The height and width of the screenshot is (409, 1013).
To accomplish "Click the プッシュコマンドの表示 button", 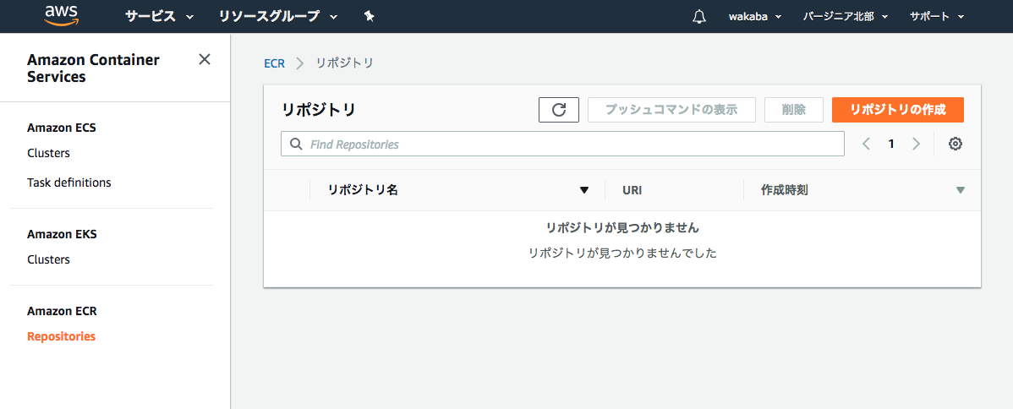I will point(671,110).
